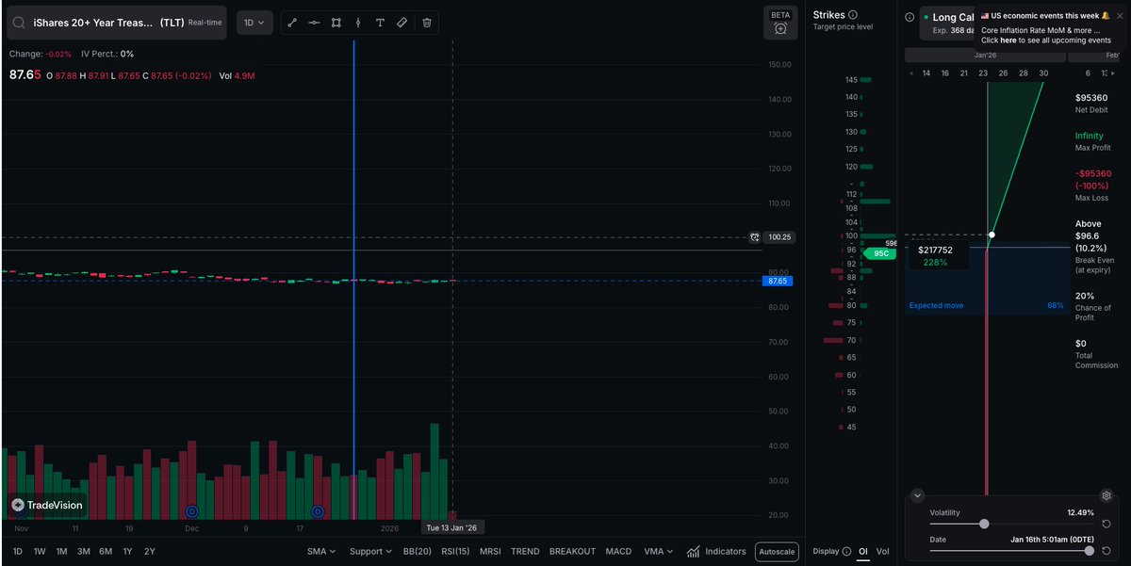Screen dimensions: 1131x566
Task: Toggle the MACD indicator
Action: coord(618,552)
